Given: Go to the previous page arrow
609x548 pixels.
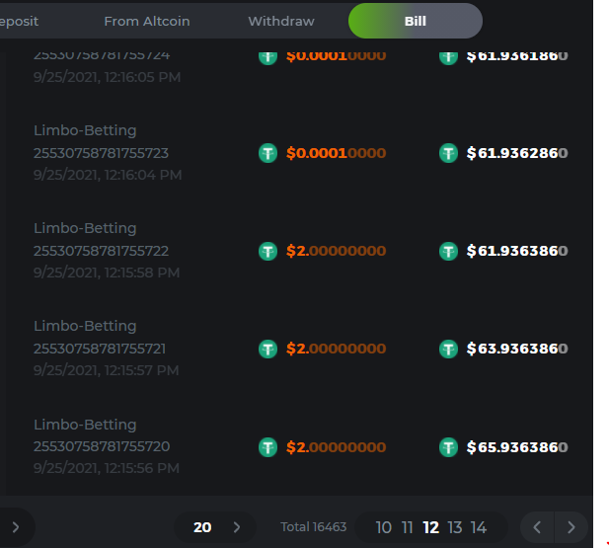Looking at the screenshot, I should 537,527.
